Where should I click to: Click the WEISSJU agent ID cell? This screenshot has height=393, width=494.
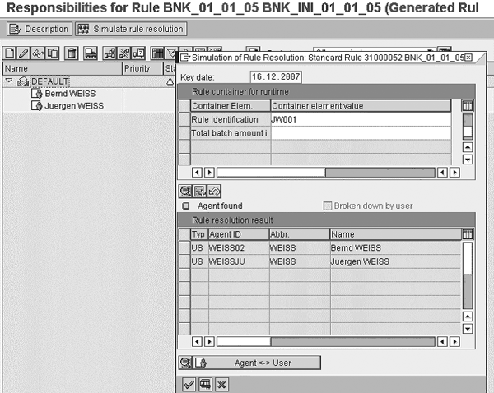(x=239, y=261)
